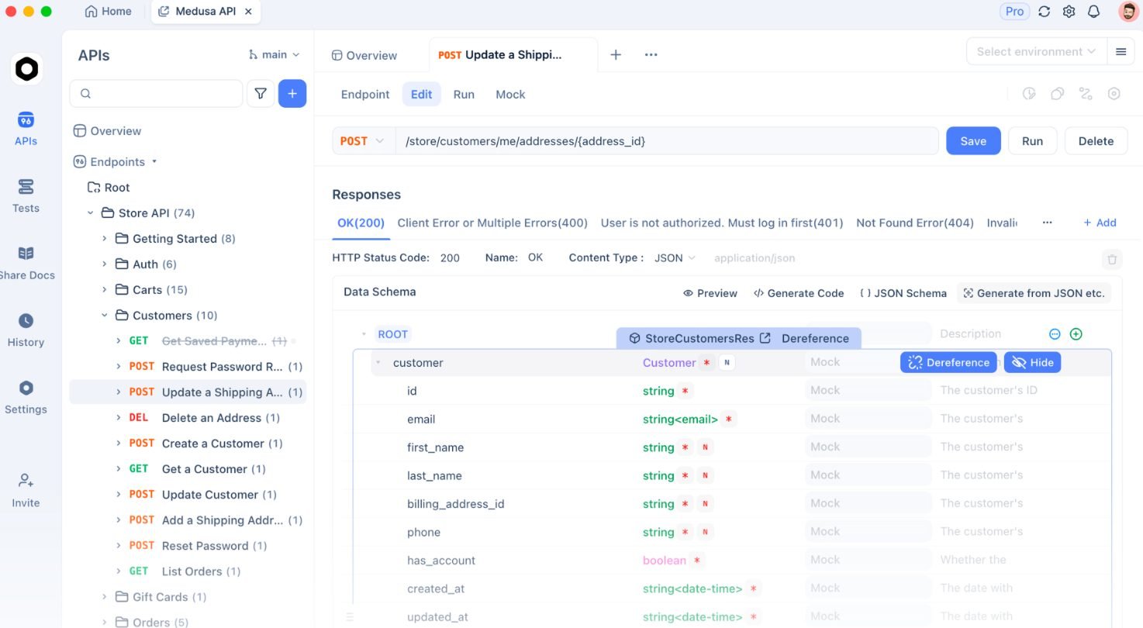Delete the response using the trash icon
1143x628 pixels.
tap(1112, 260)
